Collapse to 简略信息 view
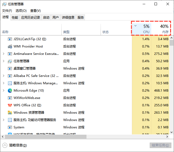 [15, 145]
